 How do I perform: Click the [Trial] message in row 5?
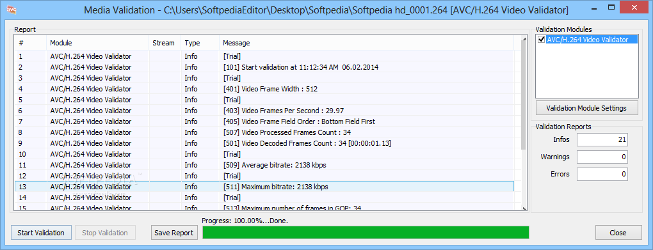coord(232,100)
